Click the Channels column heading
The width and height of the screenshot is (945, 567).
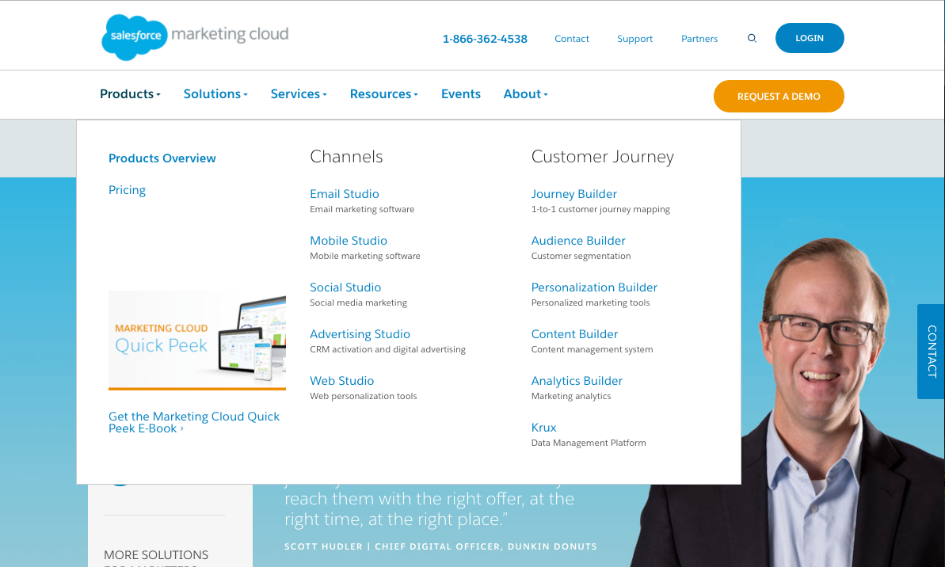click(346, 157)
